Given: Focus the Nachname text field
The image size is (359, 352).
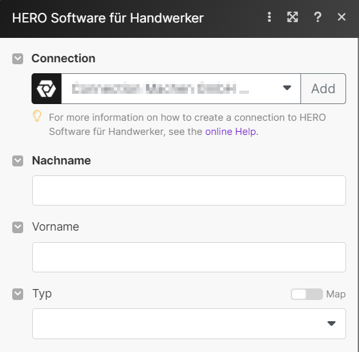Looking at the screenshot, I should [189, 190].
